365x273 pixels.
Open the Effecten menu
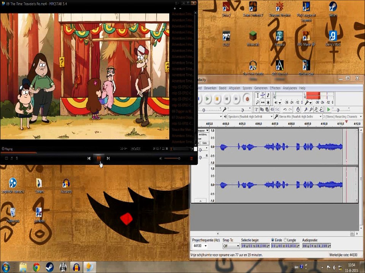pos(275,88)
